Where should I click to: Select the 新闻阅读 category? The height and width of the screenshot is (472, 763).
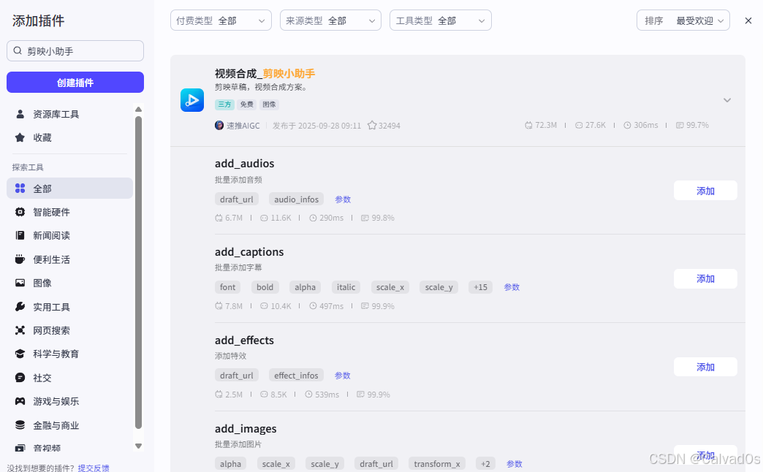tap(69, 235)
